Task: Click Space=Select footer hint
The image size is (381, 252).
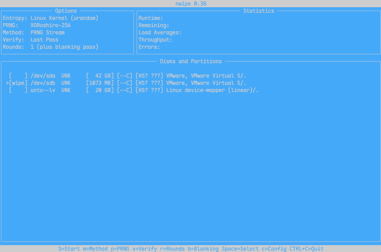Action: 240,249
